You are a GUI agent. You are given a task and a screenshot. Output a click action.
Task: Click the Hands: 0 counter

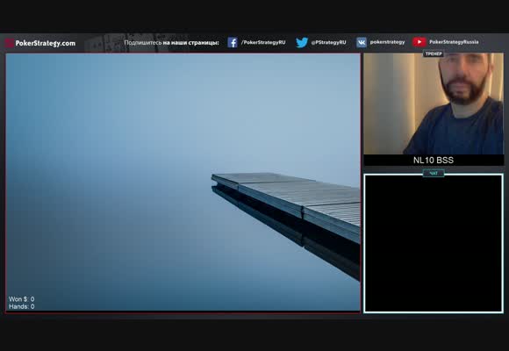[x=21, y=306]
